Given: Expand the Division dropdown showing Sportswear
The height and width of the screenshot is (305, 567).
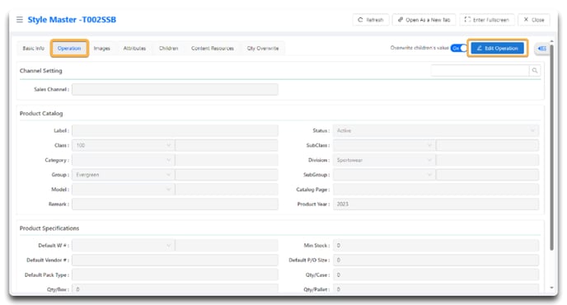Looking at the screenshot, I should pos(384,160).
